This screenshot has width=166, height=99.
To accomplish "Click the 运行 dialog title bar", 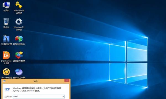I will [x=36, y=81].
